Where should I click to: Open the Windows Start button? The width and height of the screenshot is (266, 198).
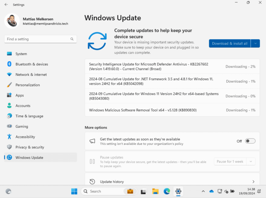[74, 192]
